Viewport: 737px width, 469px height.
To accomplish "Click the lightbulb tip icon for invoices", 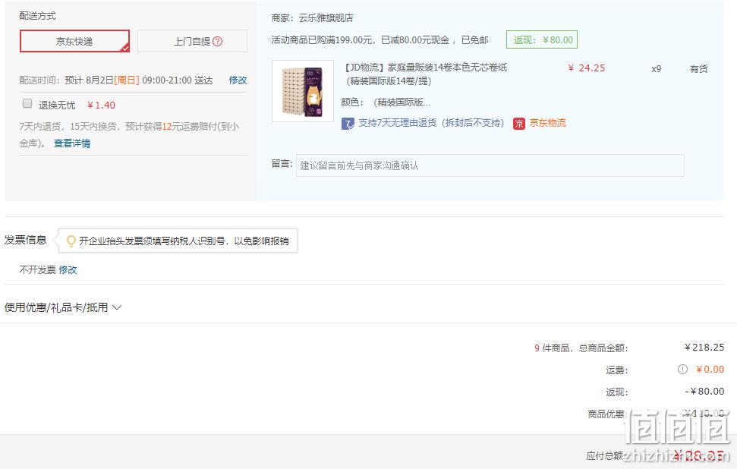I will coord(71,241).
